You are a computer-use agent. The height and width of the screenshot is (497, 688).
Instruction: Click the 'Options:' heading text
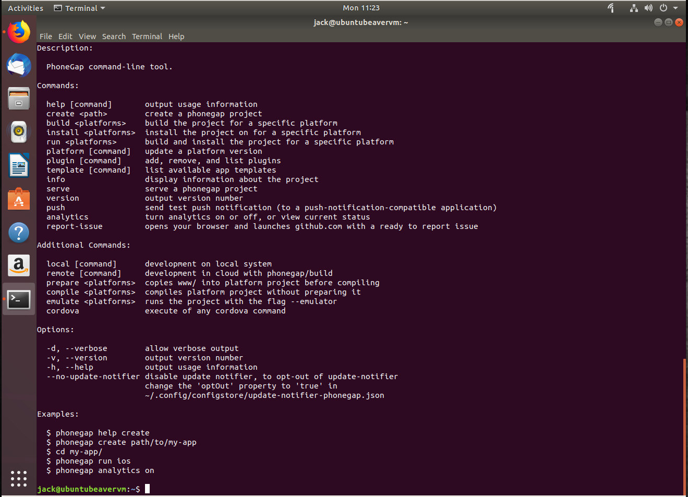point(55,330)
